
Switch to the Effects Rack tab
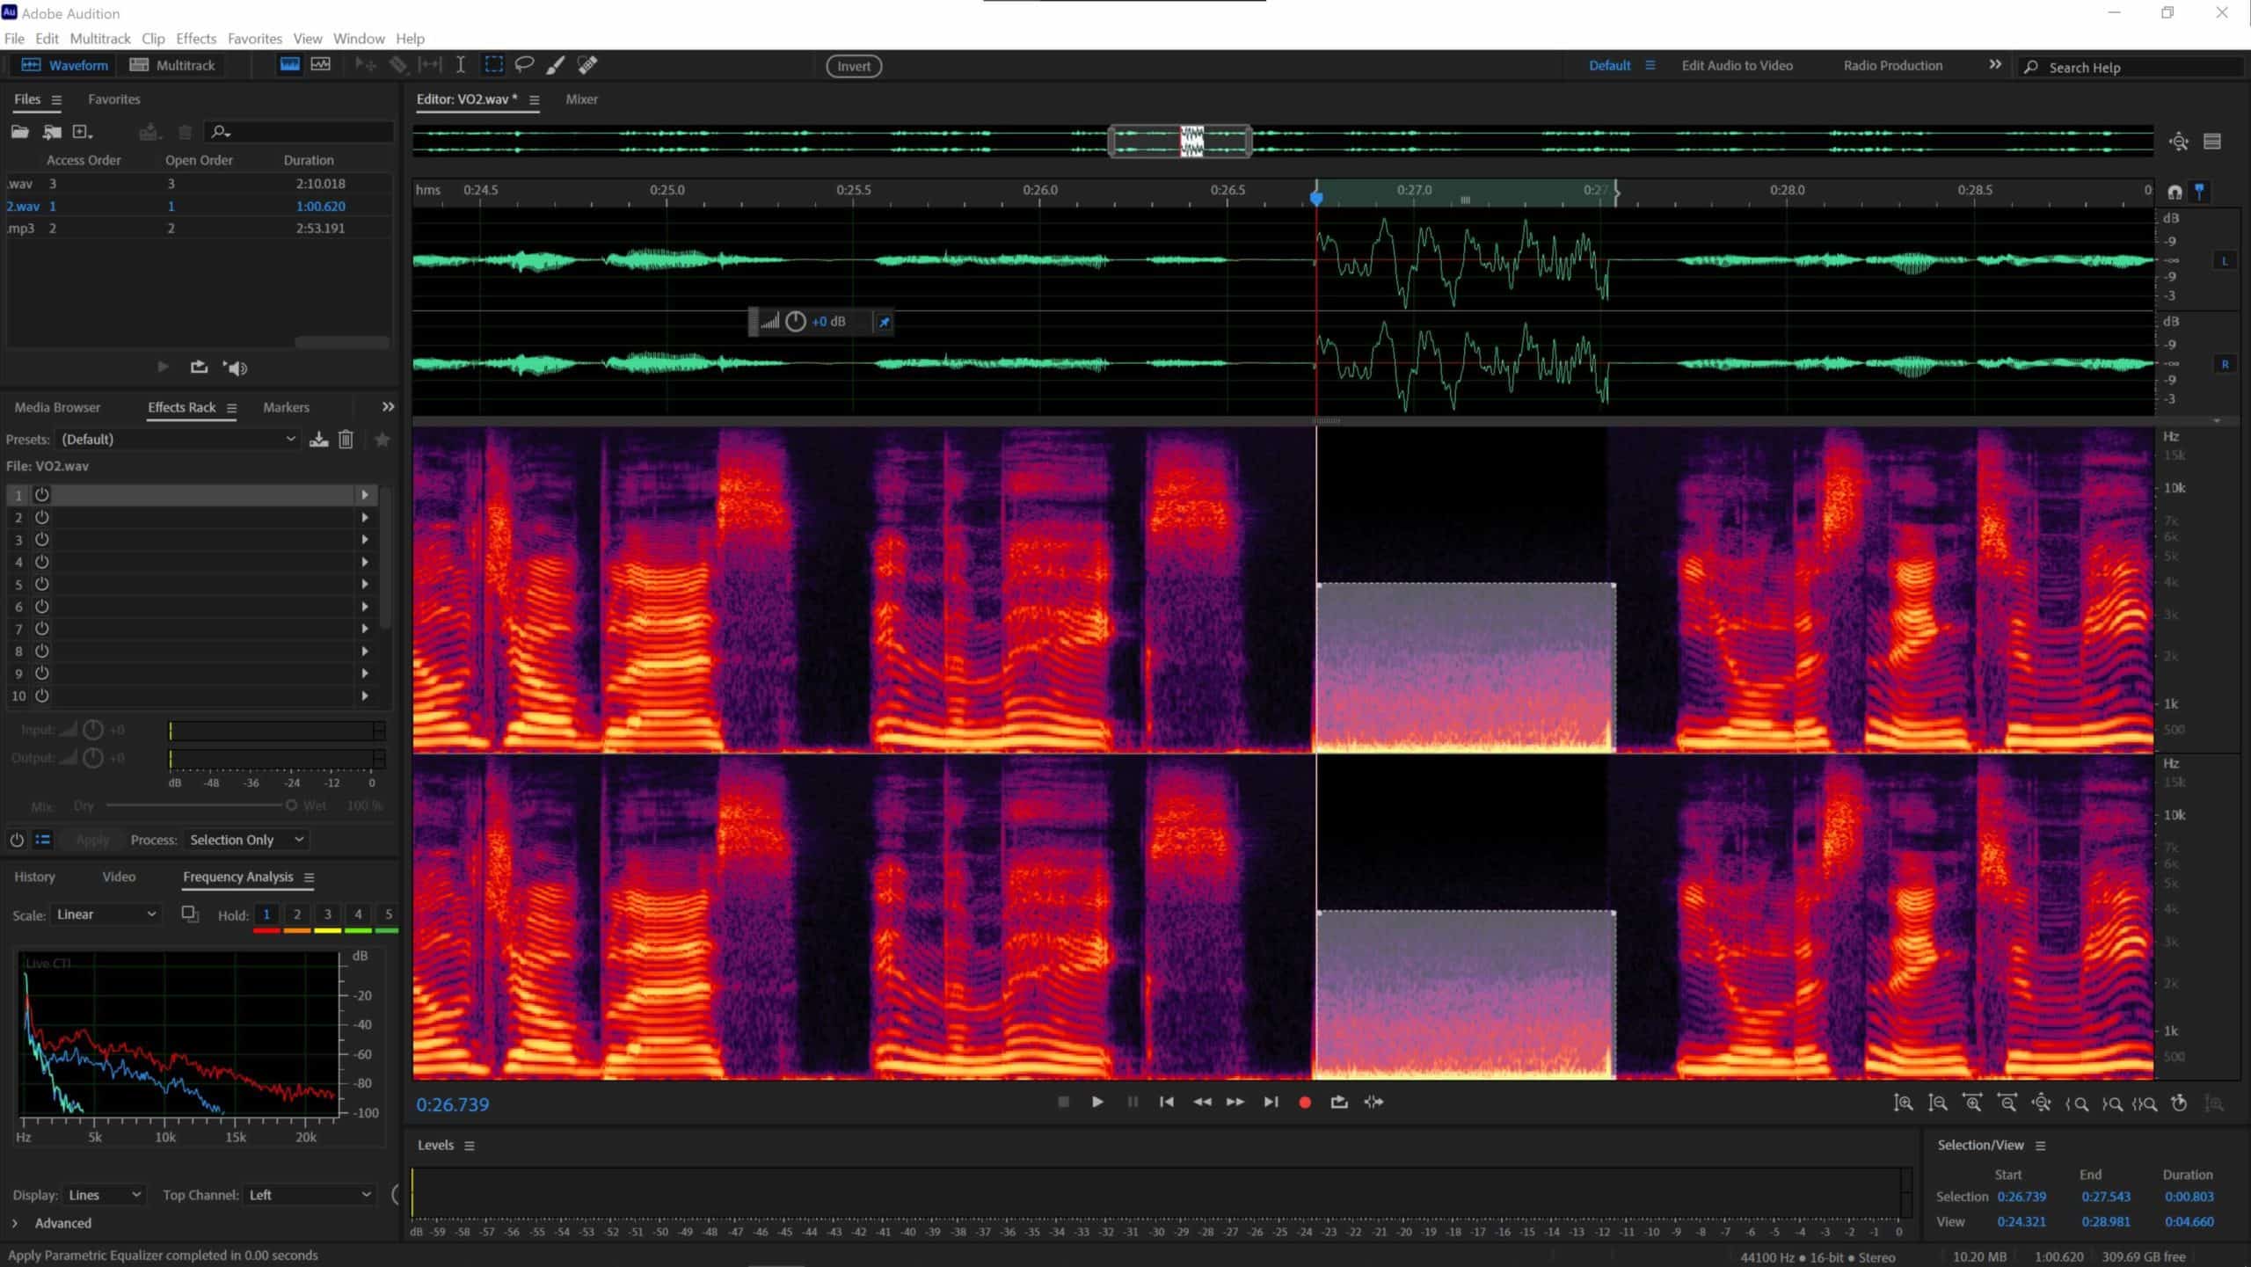coord(179,406)
